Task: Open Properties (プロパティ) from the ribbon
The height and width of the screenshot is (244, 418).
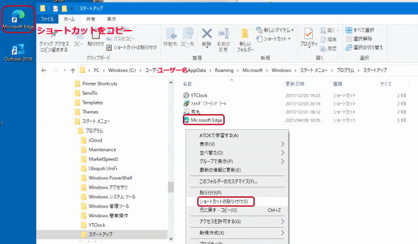Action: click(x=309, y=37)
